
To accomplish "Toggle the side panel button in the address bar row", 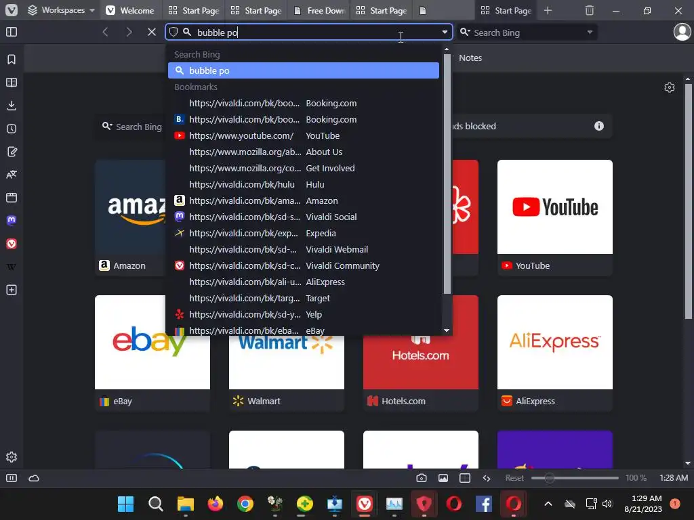I will [x=12, y=32].
